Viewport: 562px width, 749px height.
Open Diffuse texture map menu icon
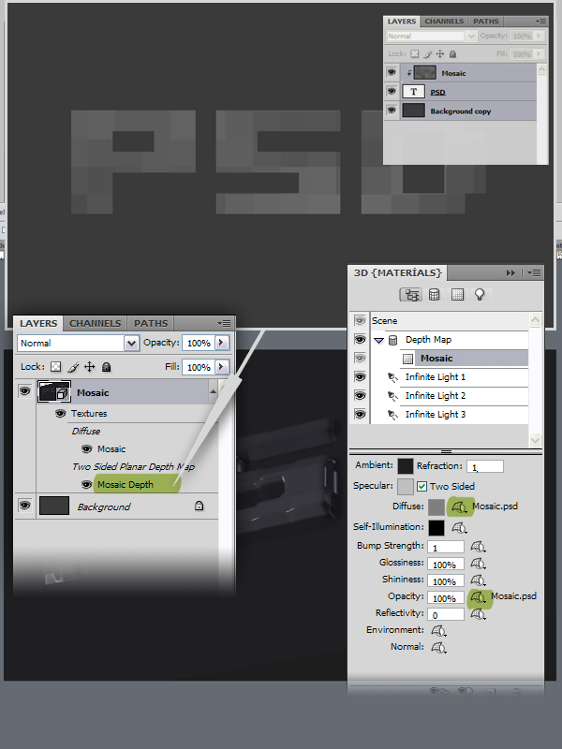(x=459, y=507)
